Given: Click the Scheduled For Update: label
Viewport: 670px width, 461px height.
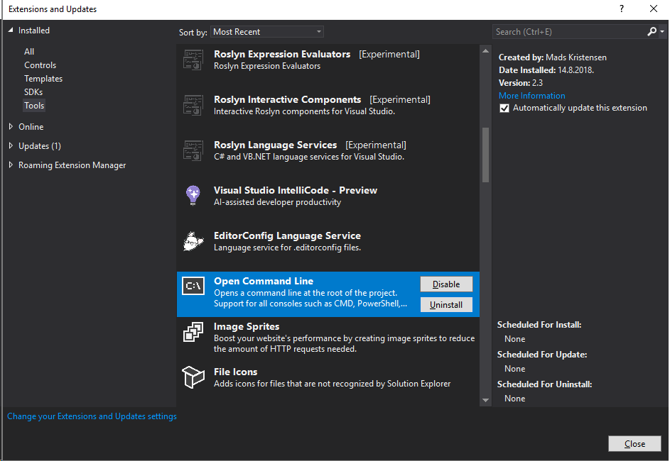Looking at the screenshot, I should click(542, 355).
